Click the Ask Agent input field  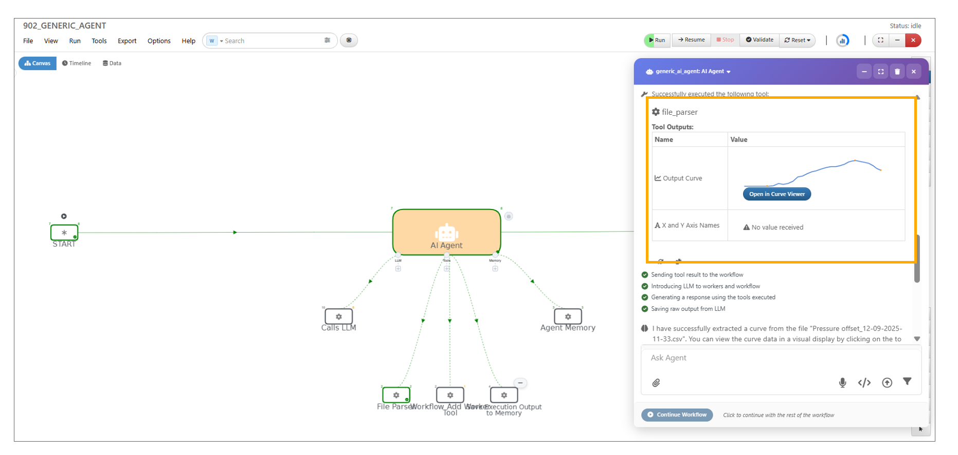pos(780,358)
